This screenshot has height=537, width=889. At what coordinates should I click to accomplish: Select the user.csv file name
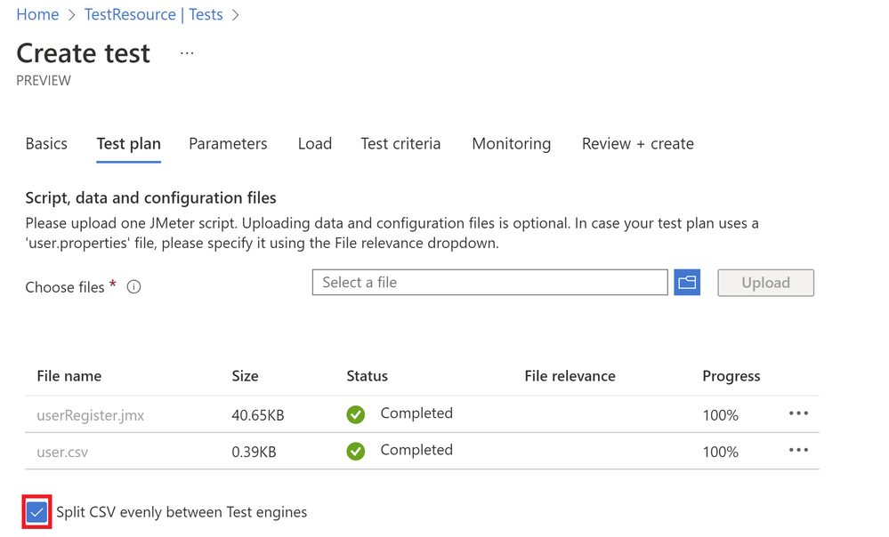(x=62, y=452)
